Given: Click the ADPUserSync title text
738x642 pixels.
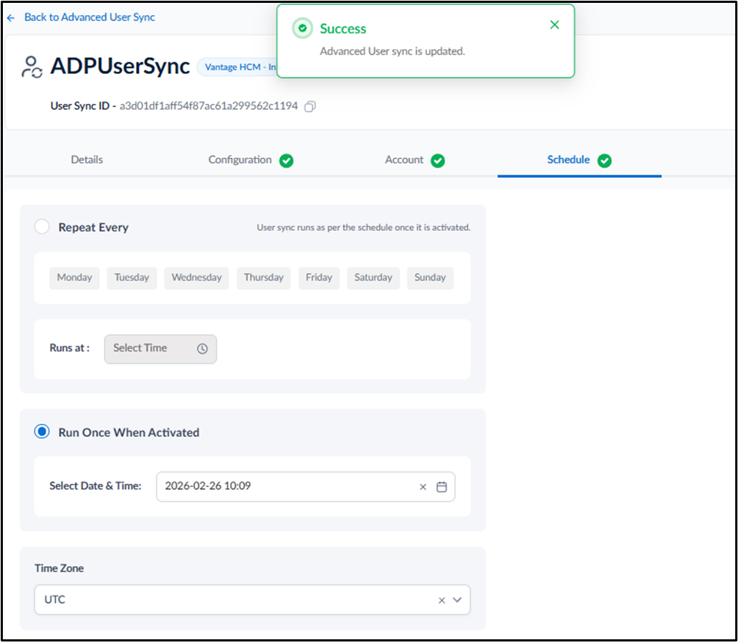Looking at the screenshot, I should (x=120, y=66).
